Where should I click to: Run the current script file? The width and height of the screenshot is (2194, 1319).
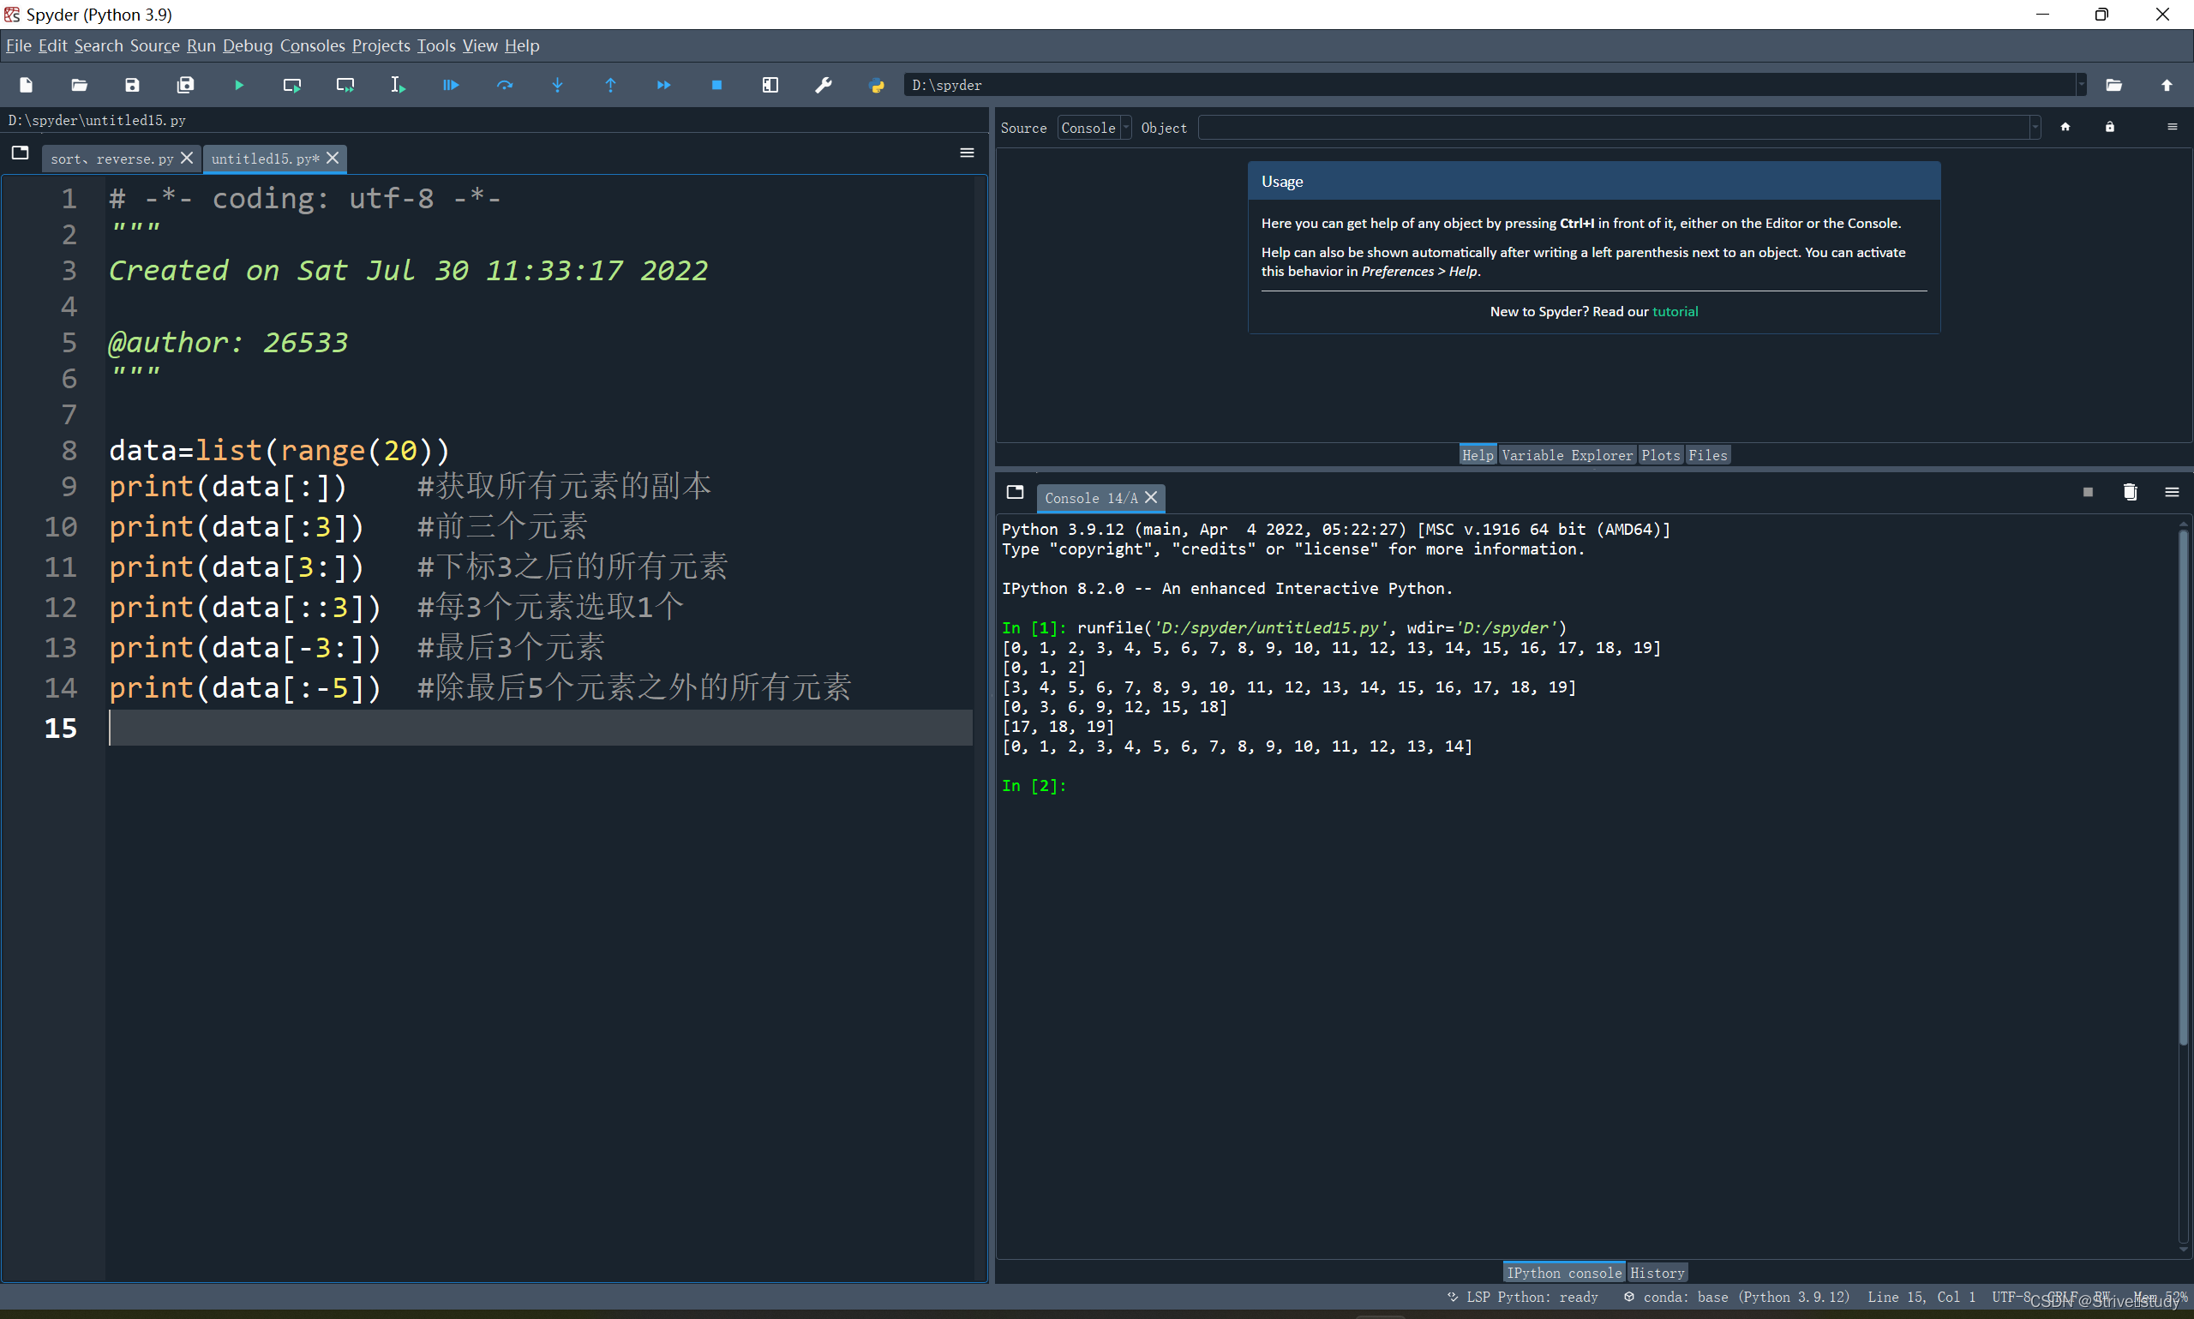click(x=238, y=85)
